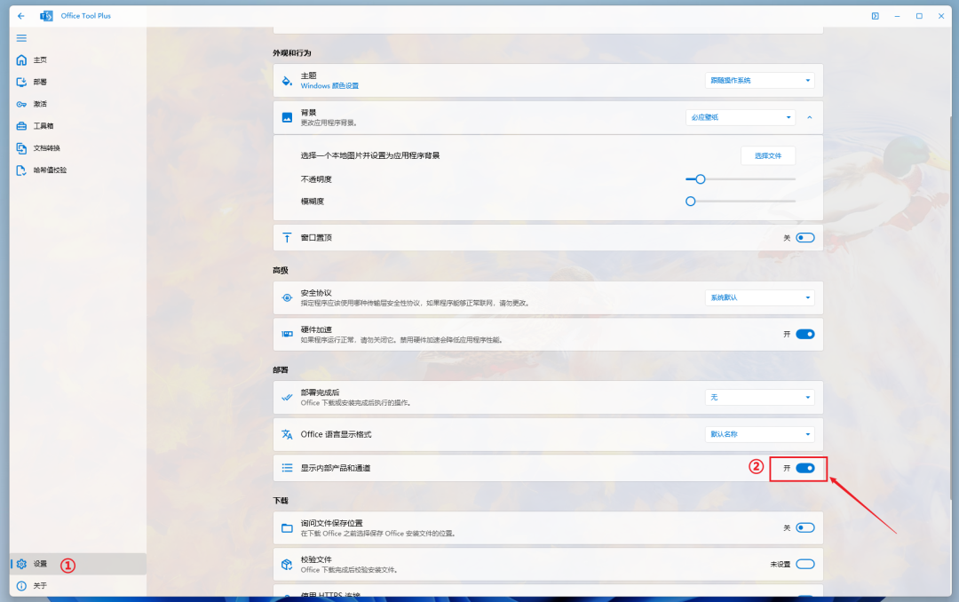The width and height of the screenshot is (959, 602).
Task: Open the 背景 dropdown showing 必应壁纸
Action: [x=741, y=117]
